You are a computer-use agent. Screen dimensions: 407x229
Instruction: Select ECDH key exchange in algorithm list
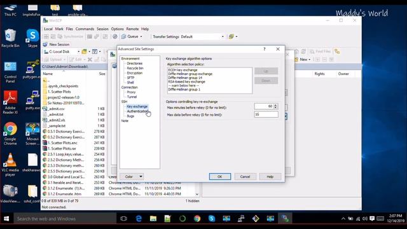[183, 70]
